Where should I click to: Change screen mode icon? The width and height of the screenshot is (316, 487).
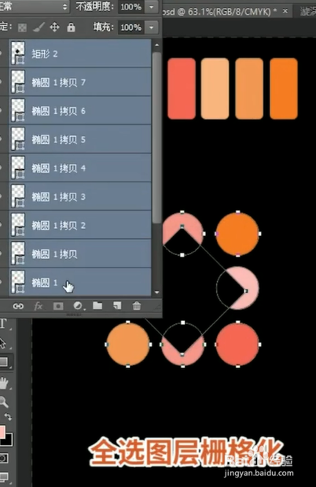tap(4, 477)
